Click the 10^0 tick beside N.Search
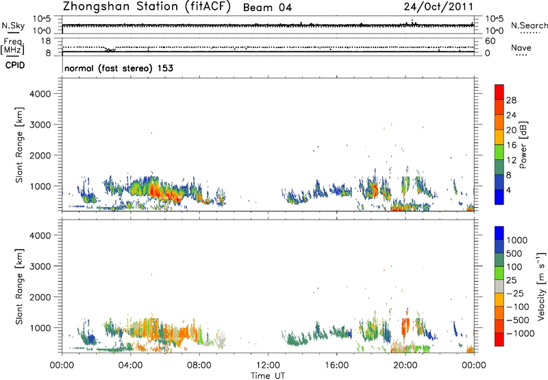 click(x=494, y=31)
